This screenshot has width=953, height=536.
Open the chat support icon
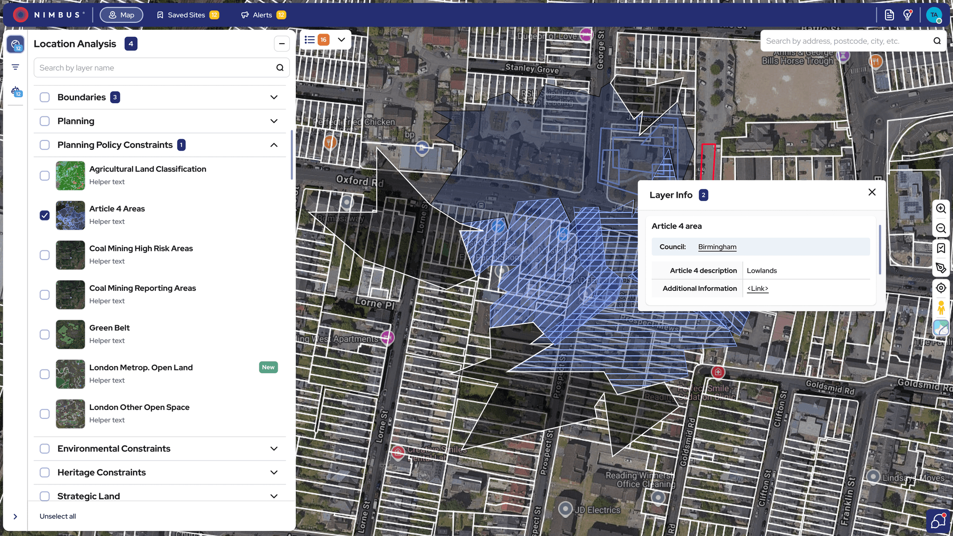[938, 521]
